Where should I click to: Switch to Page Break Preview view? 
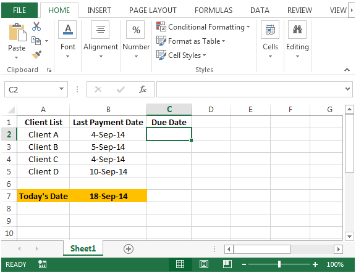pos(227,264)
